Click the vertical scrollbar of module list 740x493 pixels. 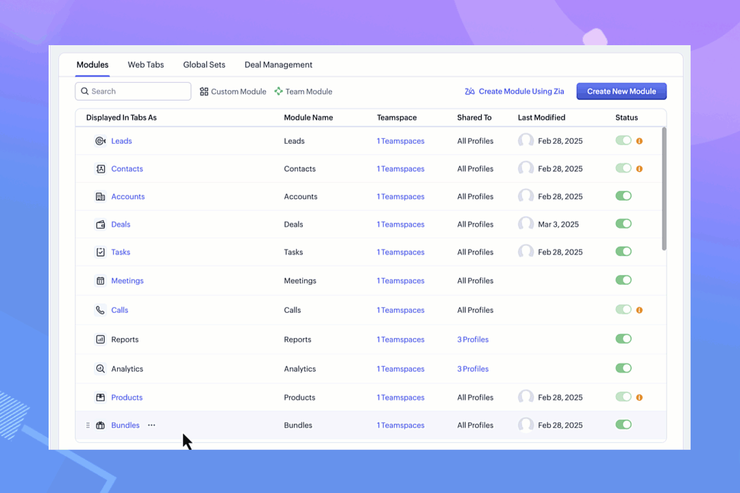(x=663, y=190)
